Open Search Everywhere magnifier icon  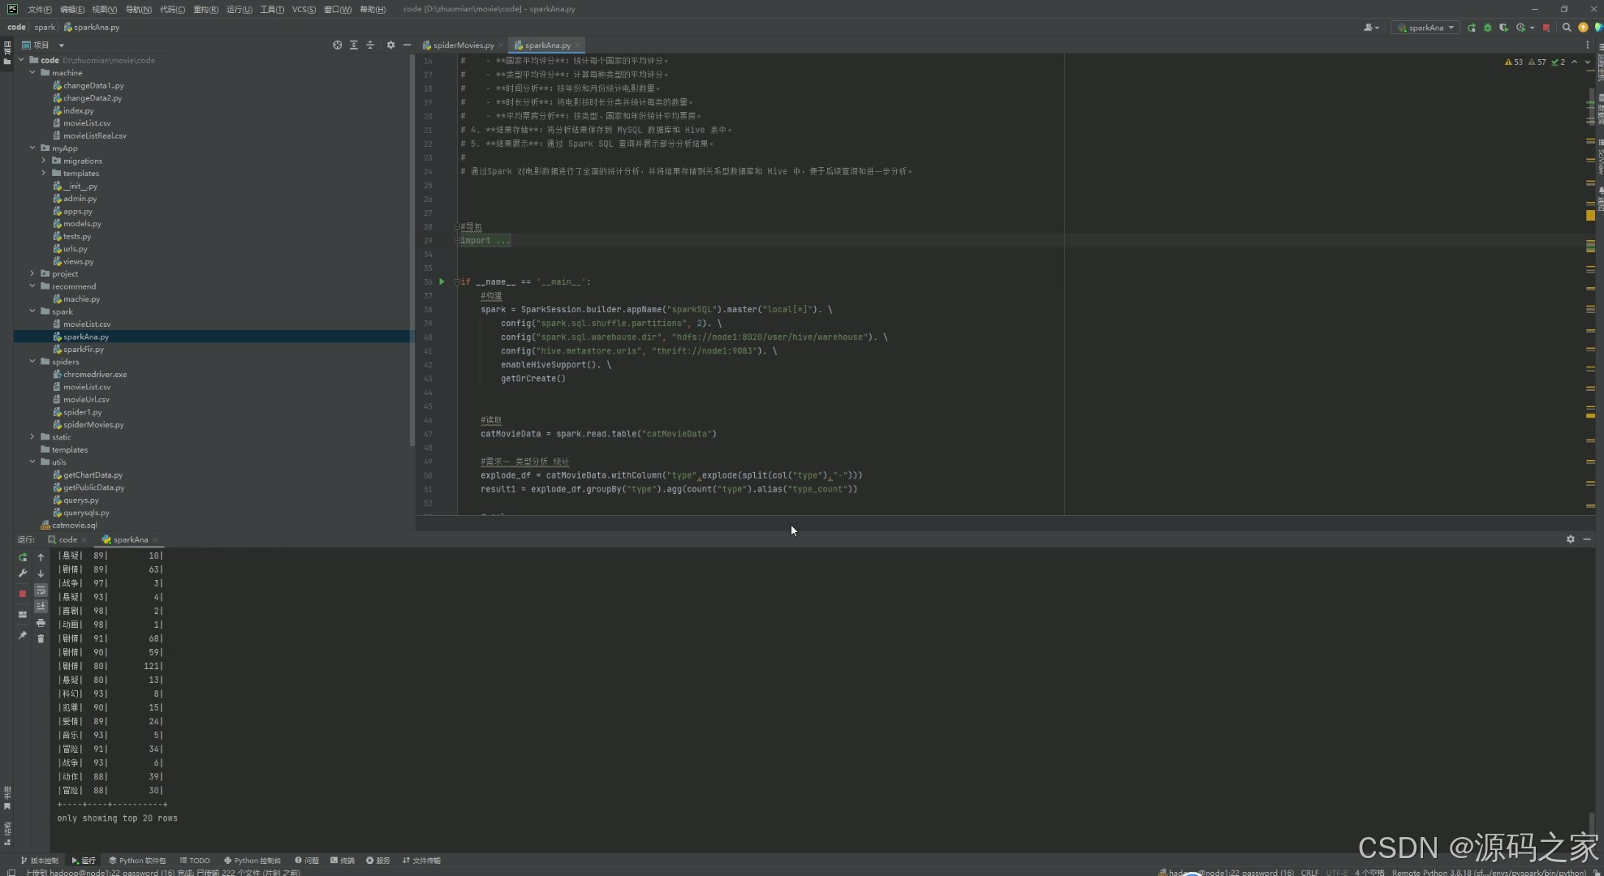pos(1567,28)
